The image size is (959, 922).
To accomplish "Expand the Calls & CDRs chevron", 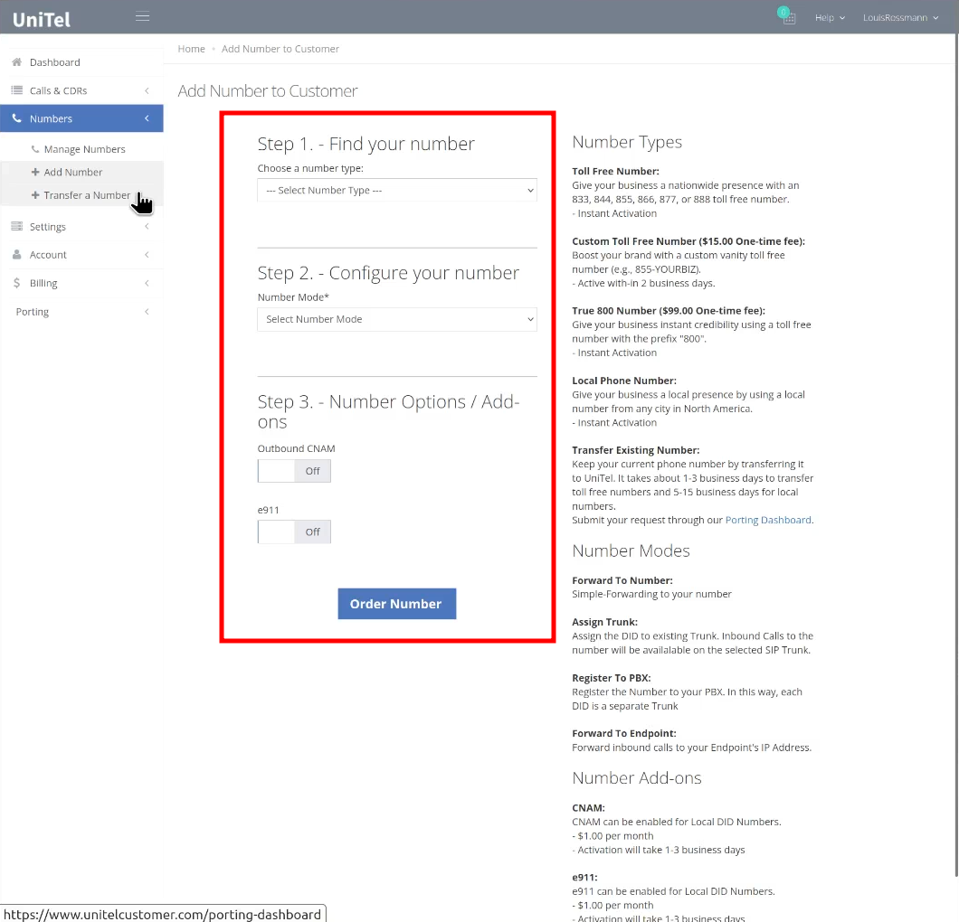I will click(x=147, y=90).
